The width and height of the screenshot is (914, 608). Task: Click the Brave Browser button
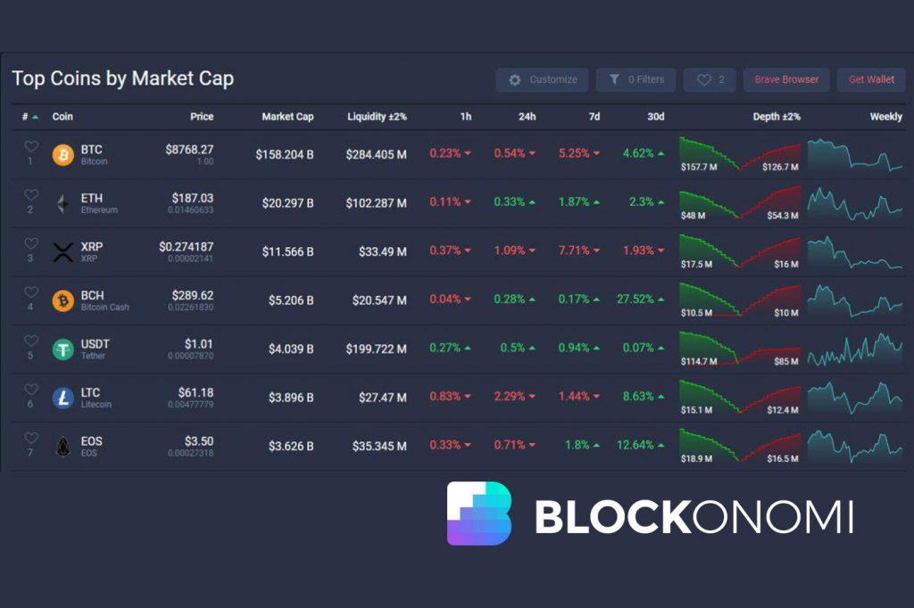coord(786,80)
